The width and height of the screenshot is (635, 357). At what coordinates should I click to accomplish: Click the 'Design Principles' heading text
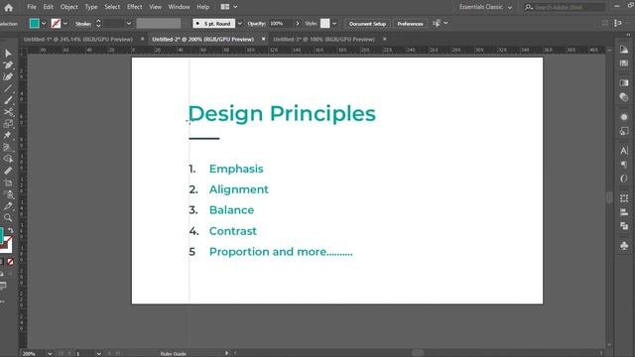coord(282,114)
